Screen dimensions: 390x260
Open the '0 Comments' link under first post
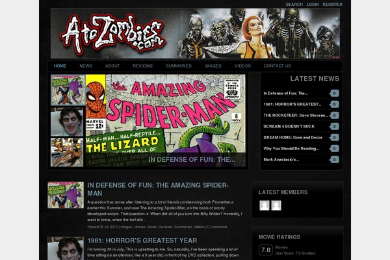(x=217, y=227)
